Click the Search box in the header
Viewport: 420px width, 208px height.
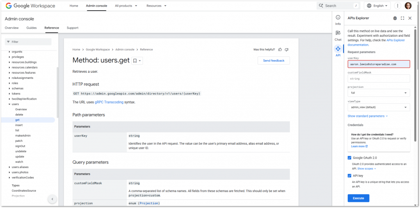pyautogui.click(x=338, y=6)
